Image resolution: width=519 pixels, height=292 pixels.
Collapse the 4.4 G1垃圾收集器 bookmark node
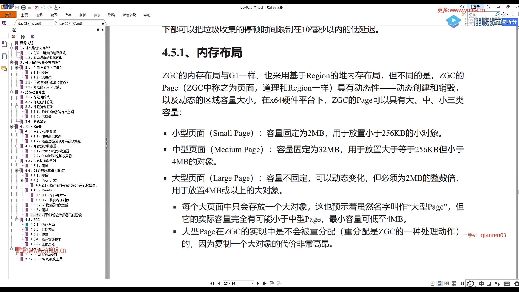tap(17, 171)
